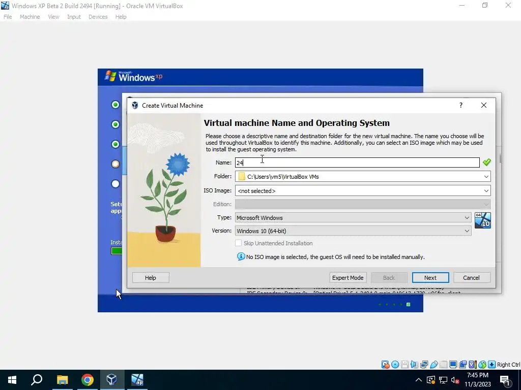Click the update tray icon with orange dot
521x390 pixels.
[430, 380]
